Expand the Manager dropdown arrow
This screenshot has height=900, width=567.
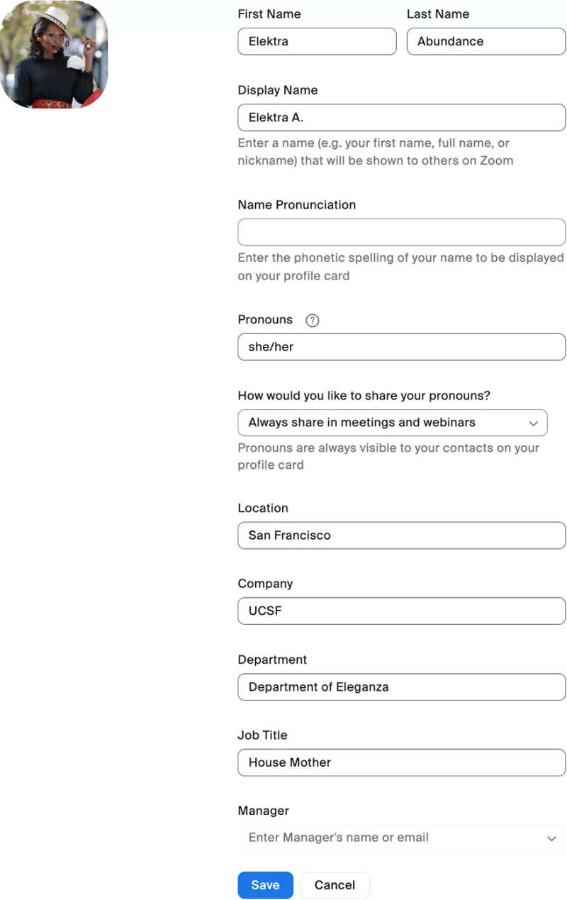[x=551, y=838]
